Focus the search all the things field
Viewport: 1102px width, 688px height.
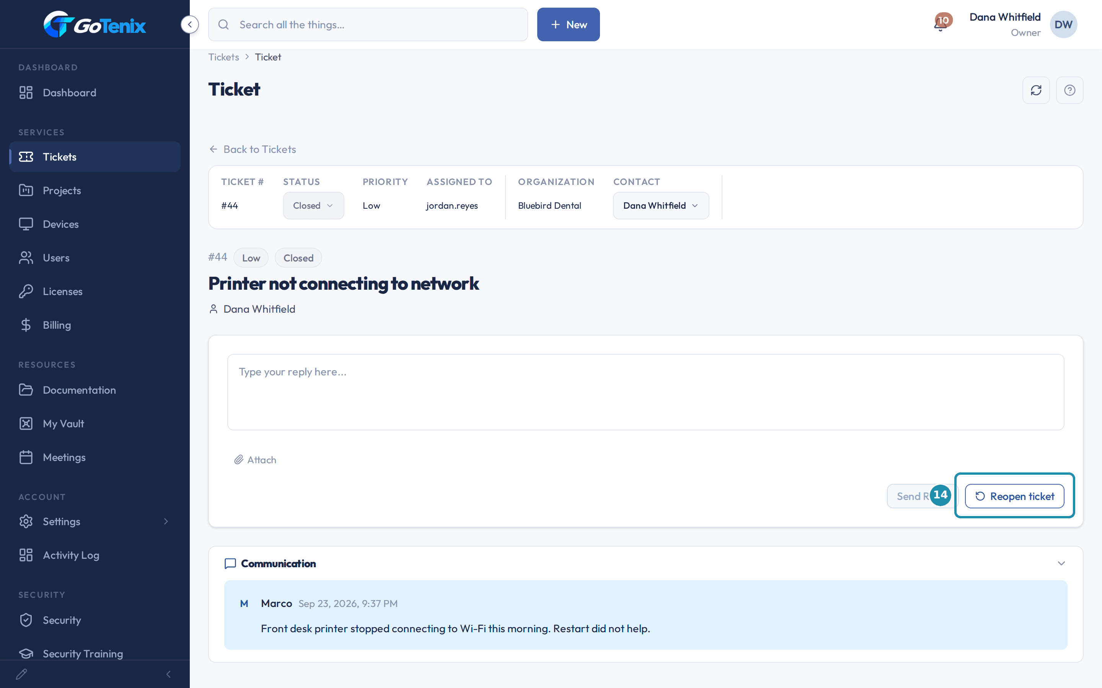tap(368, 24)
